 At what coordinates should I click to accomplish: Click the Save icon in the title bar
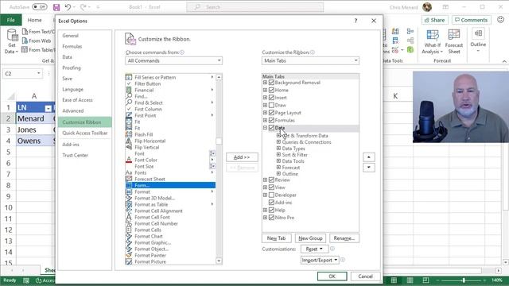point(56,7)
